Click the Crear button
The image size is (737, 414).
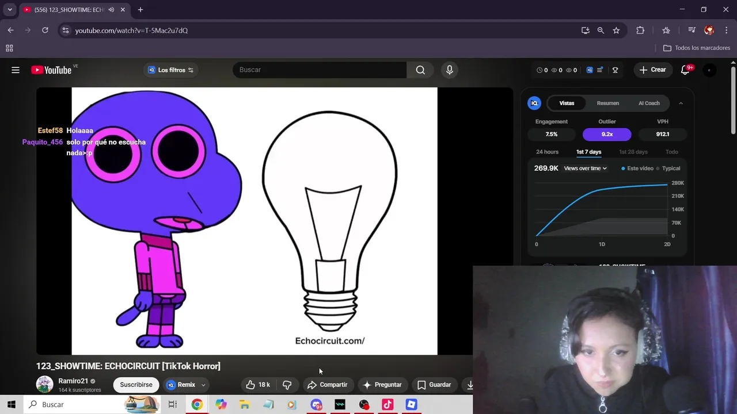click(x=652, y=70)
